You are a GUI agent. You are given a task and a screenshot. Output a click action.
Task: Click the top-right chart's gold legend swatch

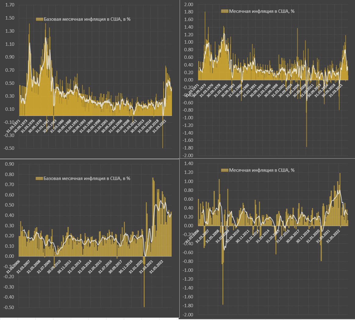click(x=224, y=11)
